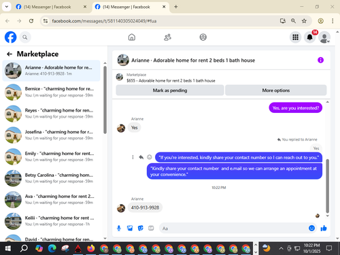Viewport: 340px width, 255px height.
Task: Open Windows taskbar search
Action: point(24,248)
